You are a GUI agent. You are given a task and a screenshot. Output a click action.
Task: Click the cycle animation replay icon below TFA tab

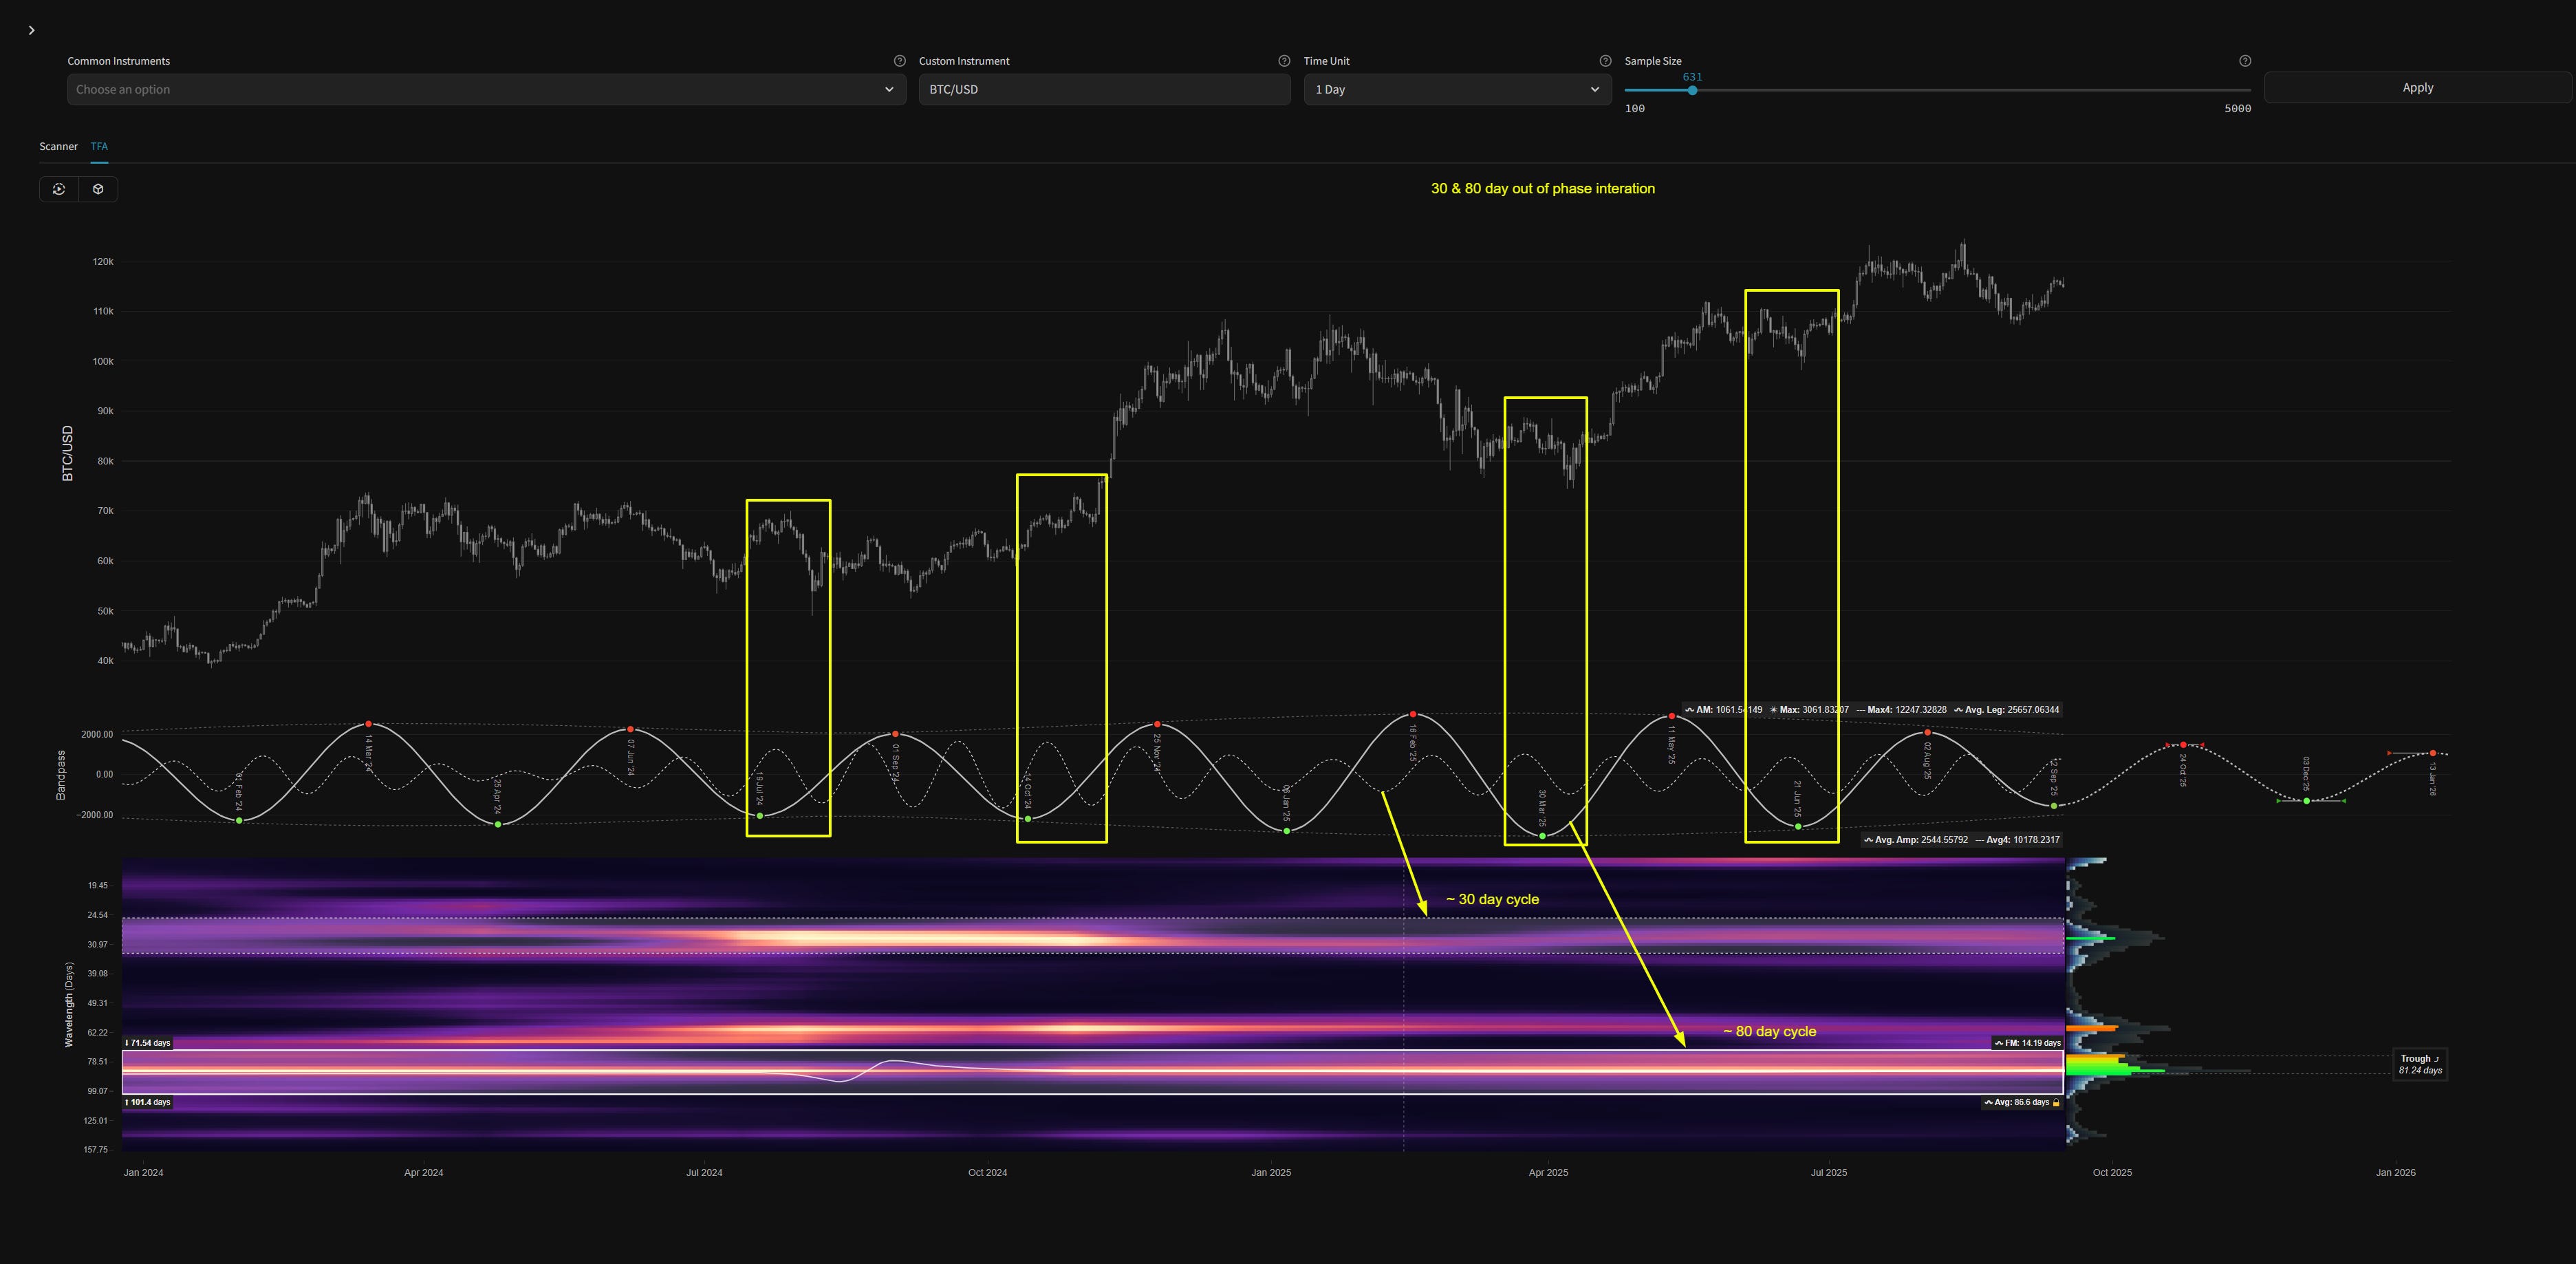(59, 189)
